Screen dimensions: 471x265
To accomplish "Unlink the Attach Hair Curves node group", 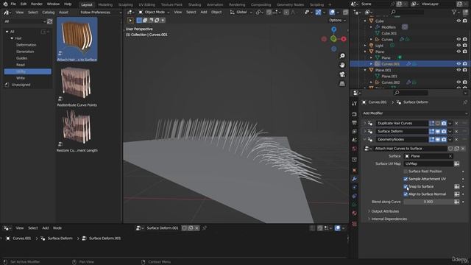I will pos(463,149).
